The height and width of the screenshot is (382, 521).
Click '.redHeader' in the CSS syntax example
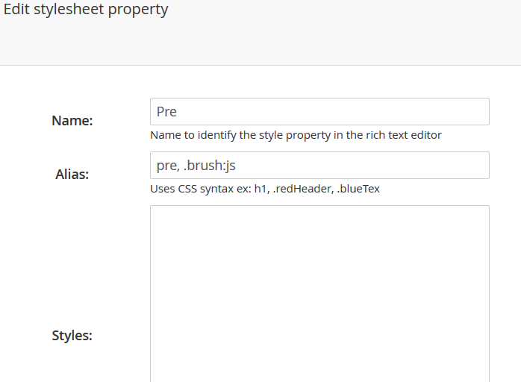point(303,189)
